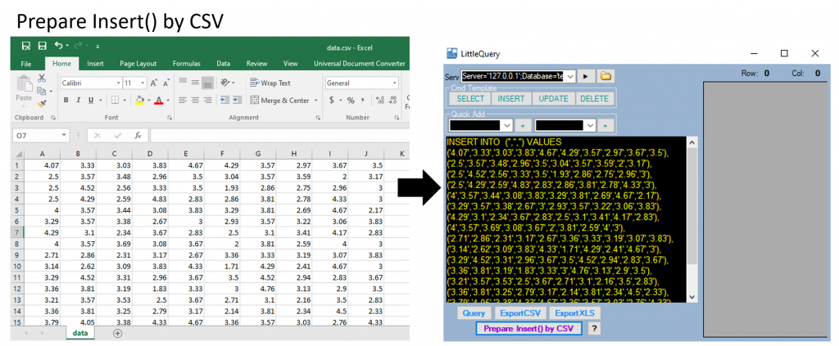Click the Copy icon in the Clipboard group

click(x=41, y=91)
